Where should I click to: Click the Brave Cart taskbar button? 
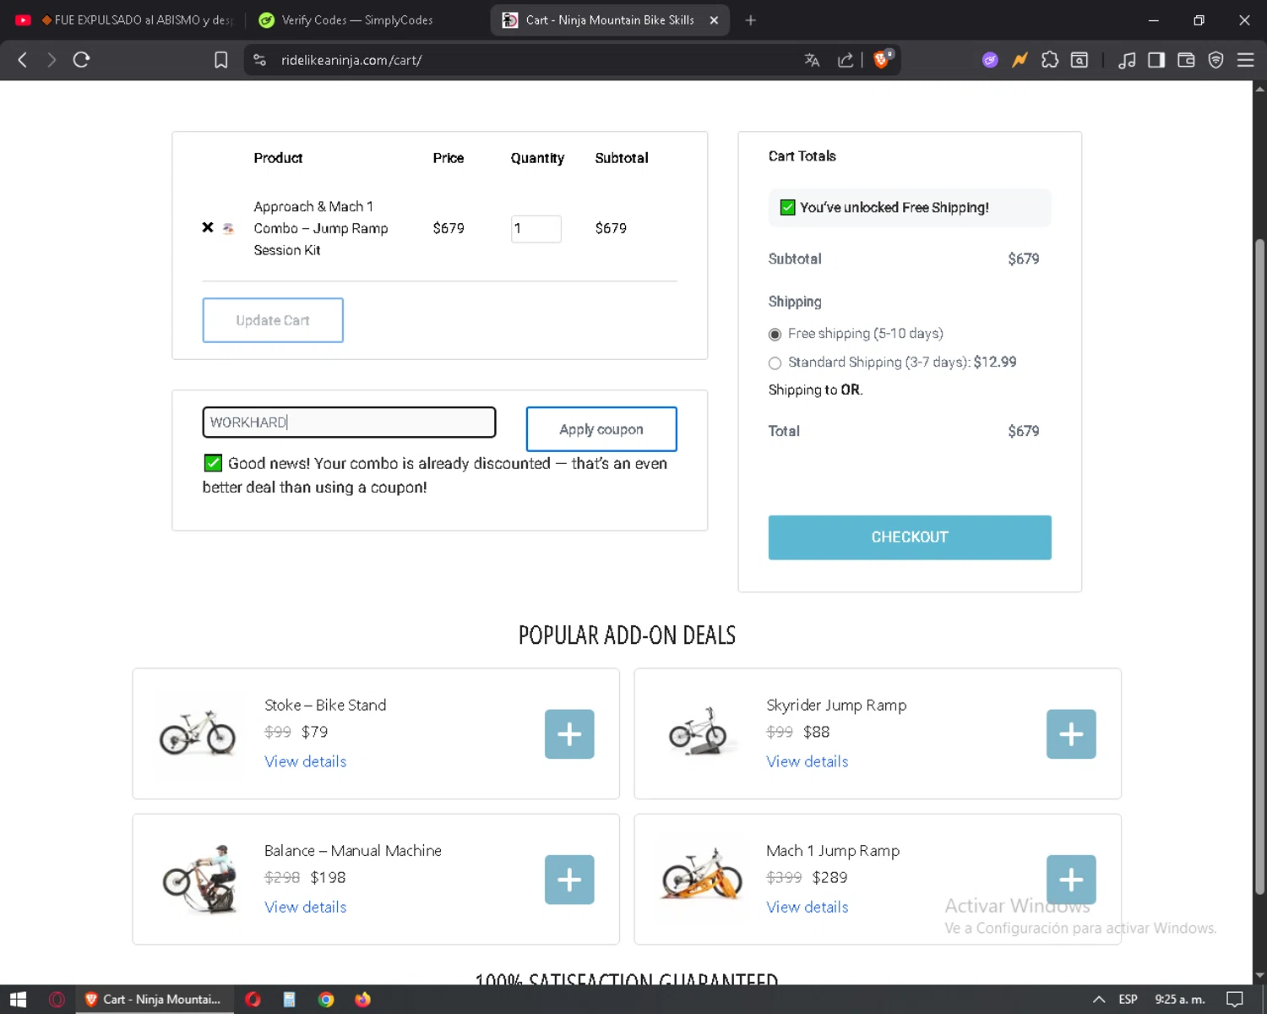pos(154,1000)
